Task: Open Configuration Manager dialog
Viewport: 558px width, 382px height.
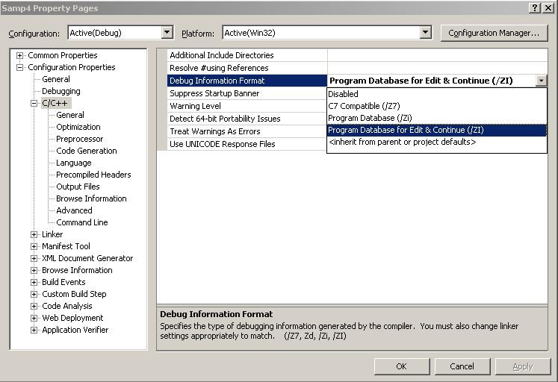Action: (x=494, y=33)
